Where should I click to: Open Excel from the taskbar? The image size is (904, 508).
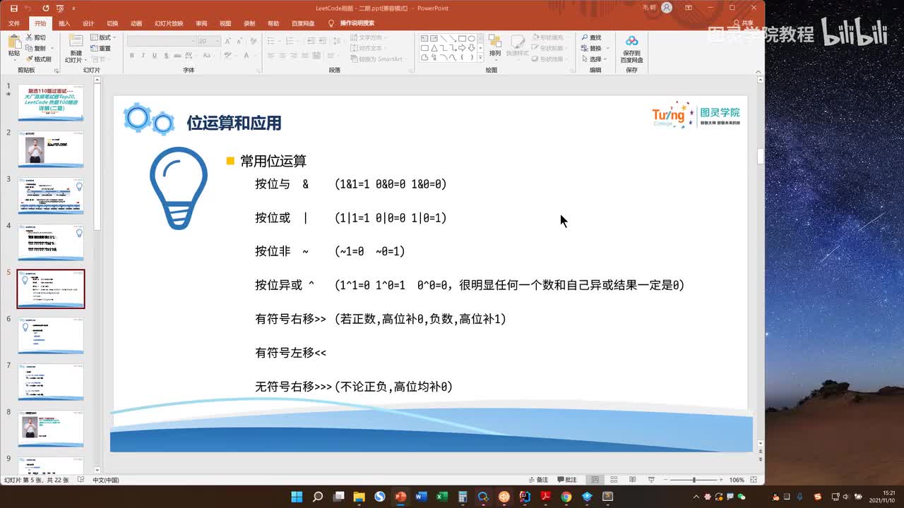point(442,497)
